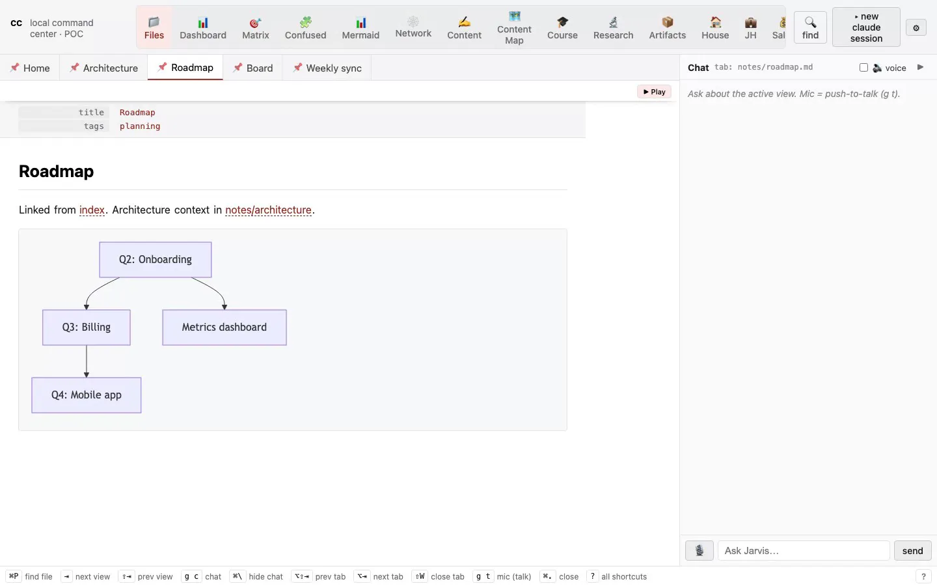Click the find magnifier button
The height and width of the screenshot is (586, 937).
(810, 27)
